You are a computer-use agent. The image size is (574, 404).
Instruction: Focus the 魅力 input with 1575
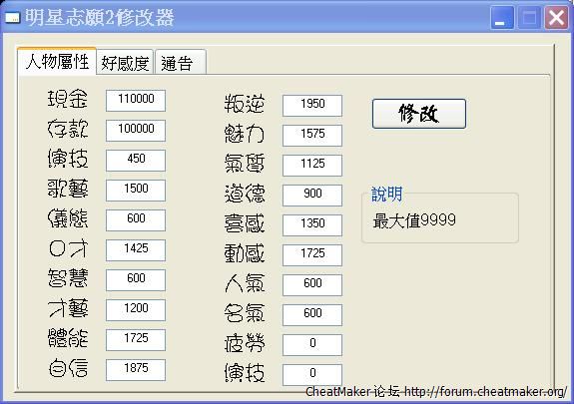(x=312, y=136)
